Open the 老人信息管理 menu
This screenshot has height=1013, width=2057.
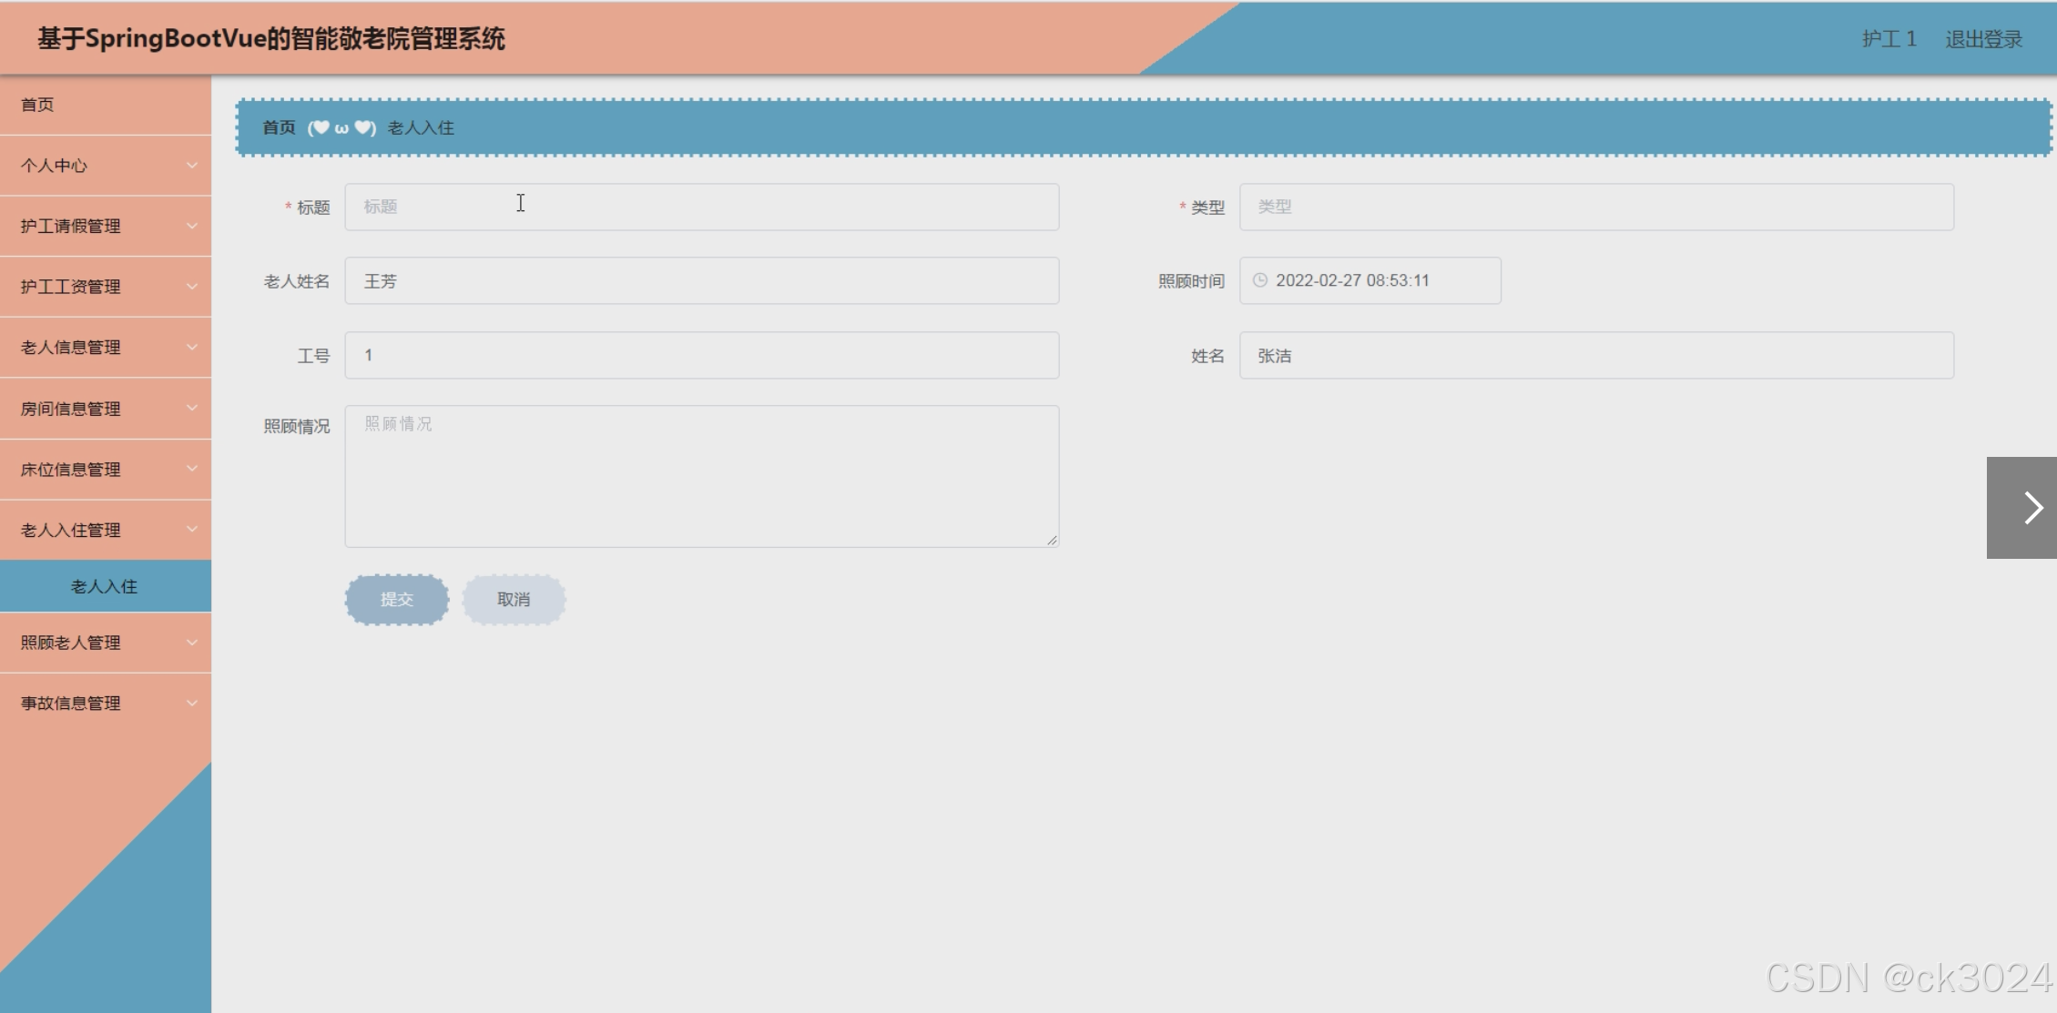point(71,348)
